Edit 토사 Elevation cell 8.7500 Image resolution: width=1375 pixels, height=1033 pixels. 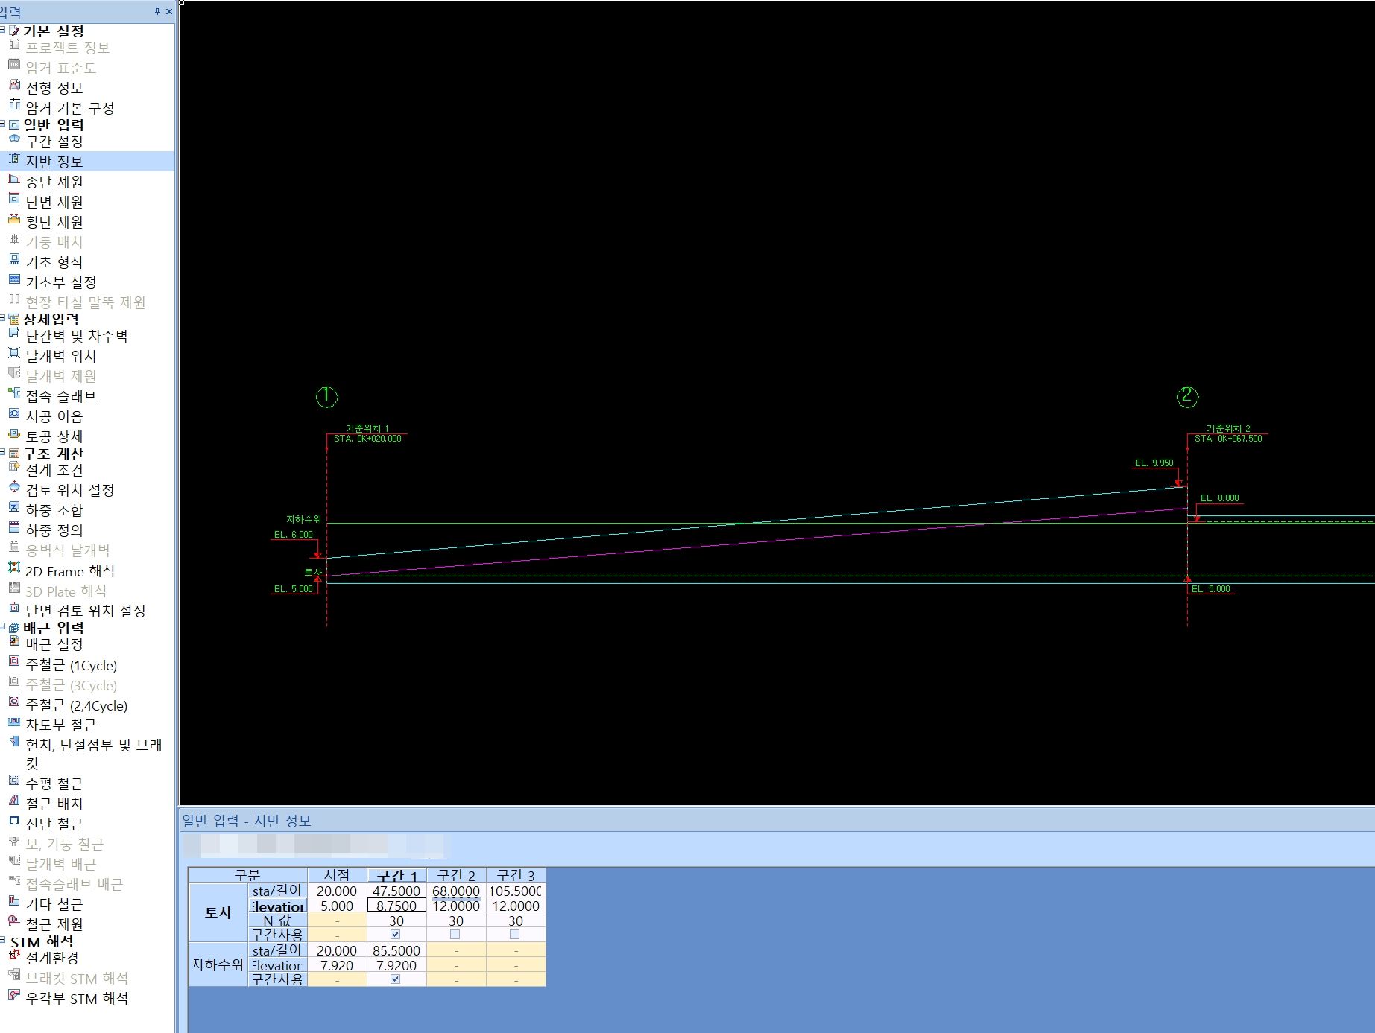point(396,906)
